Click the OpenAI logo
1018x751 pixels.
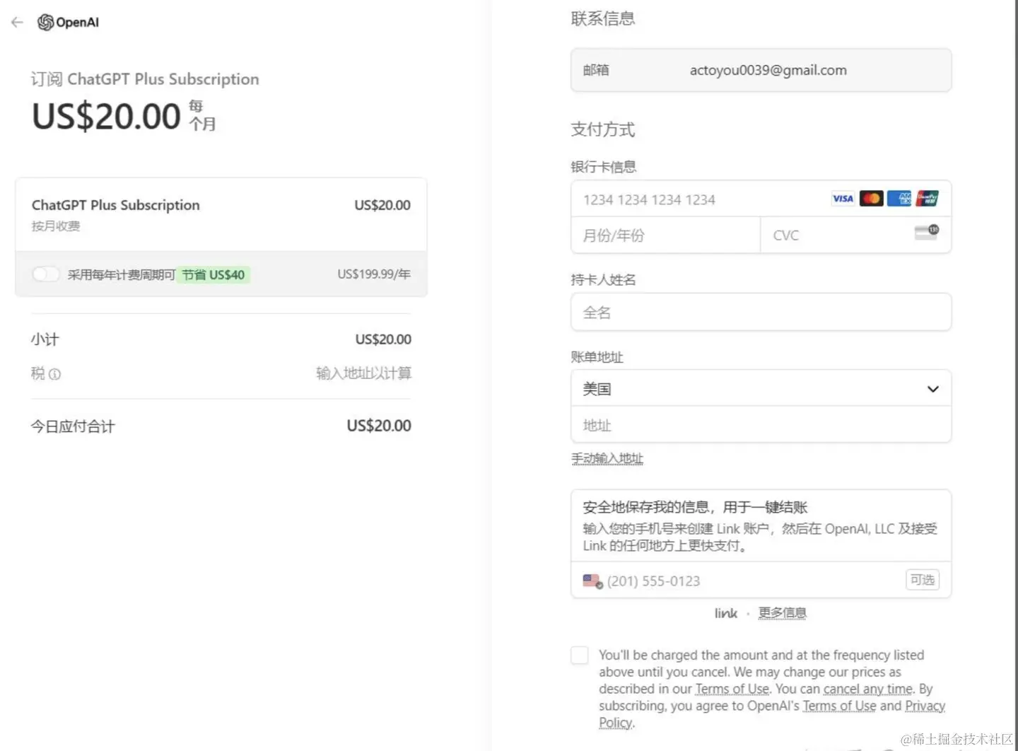click(x=68, y=23)
